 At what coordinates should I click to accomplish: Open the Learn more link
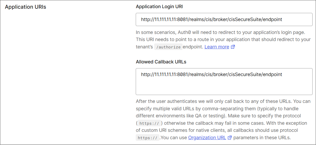(x=217, y=47)
